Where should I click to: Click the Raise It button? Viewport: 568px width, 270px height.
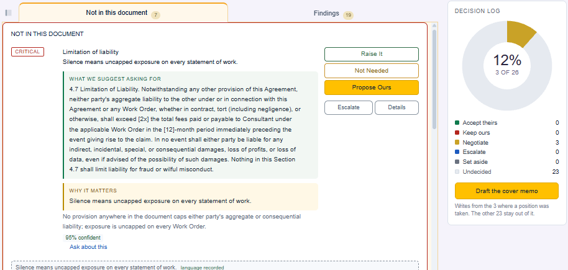point(371,54)
